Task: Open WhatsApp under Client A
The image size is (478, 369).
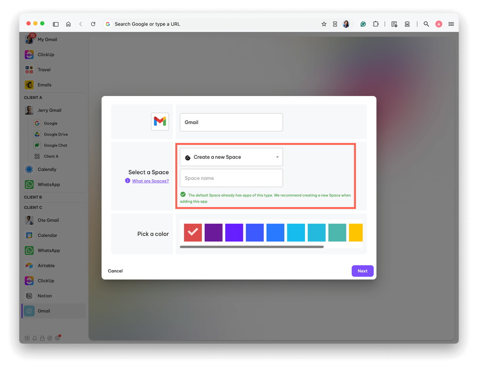Action: 29,184
